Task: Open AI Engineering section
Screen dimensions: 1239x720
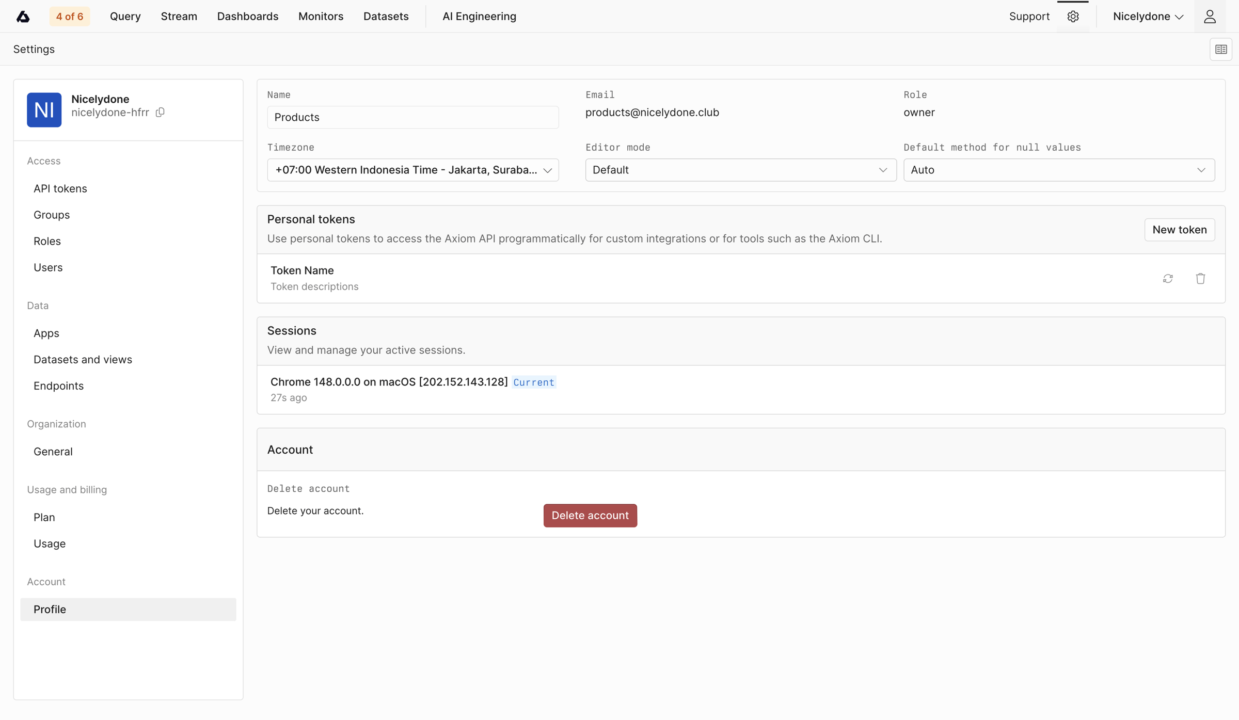Action: click(x=479, y=17)
